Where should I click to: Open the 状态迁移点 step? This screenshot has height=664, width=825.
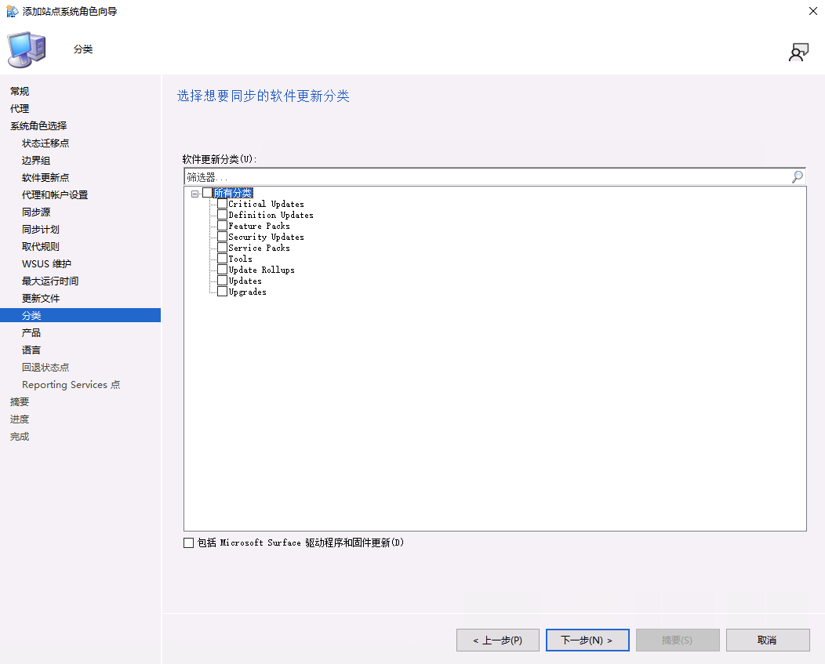pos(45,143)
